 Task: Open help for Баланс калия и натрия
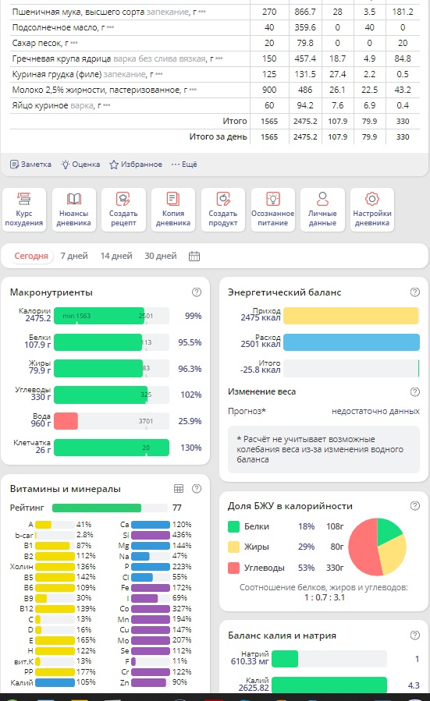[x=415, y=636]
